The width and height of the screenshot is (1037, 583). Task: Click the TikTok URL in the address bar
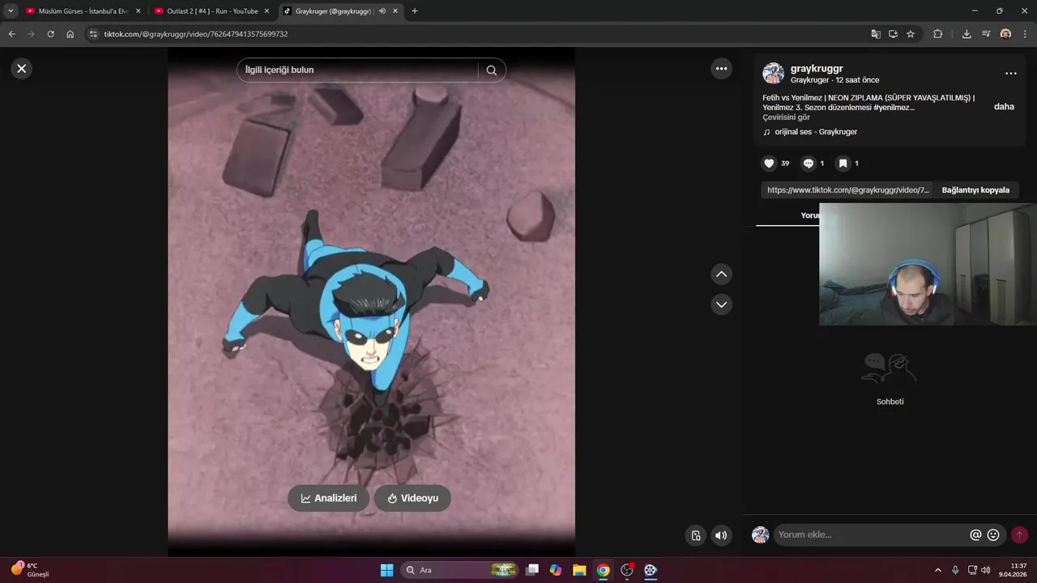(195, 34)
